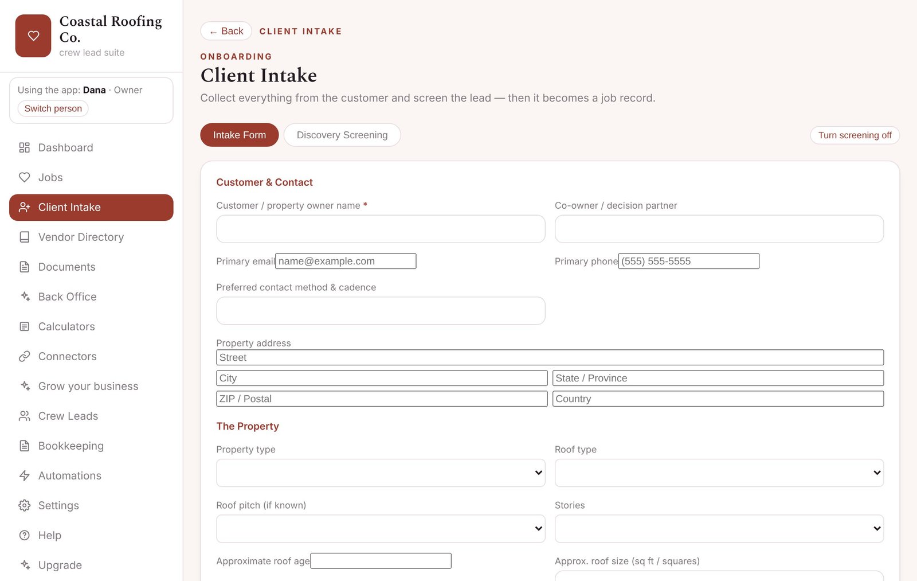The height and width of the screenshot is (581, 917).
Task: Click the Jobs heart icon
Action: pos(24,177)
